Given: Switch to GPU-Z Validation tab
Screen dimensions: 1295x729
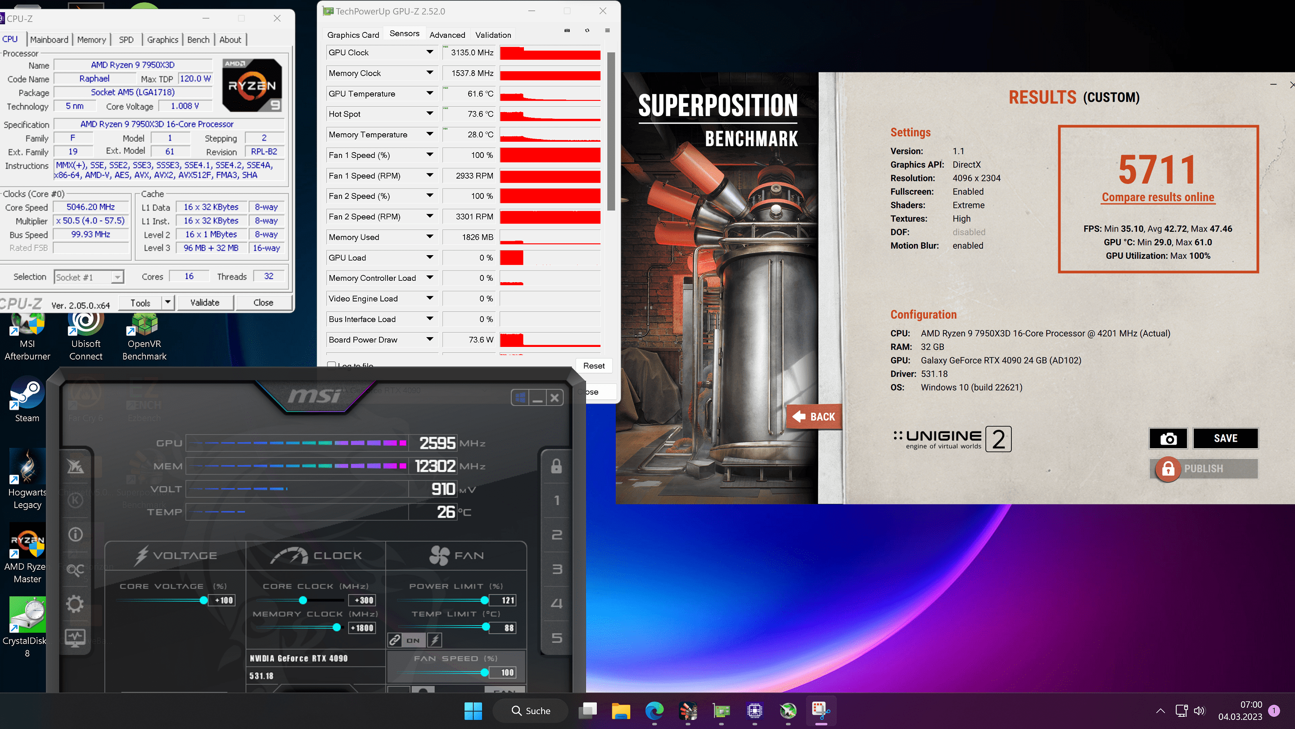Looking at the screenshot, I should 493,35.
